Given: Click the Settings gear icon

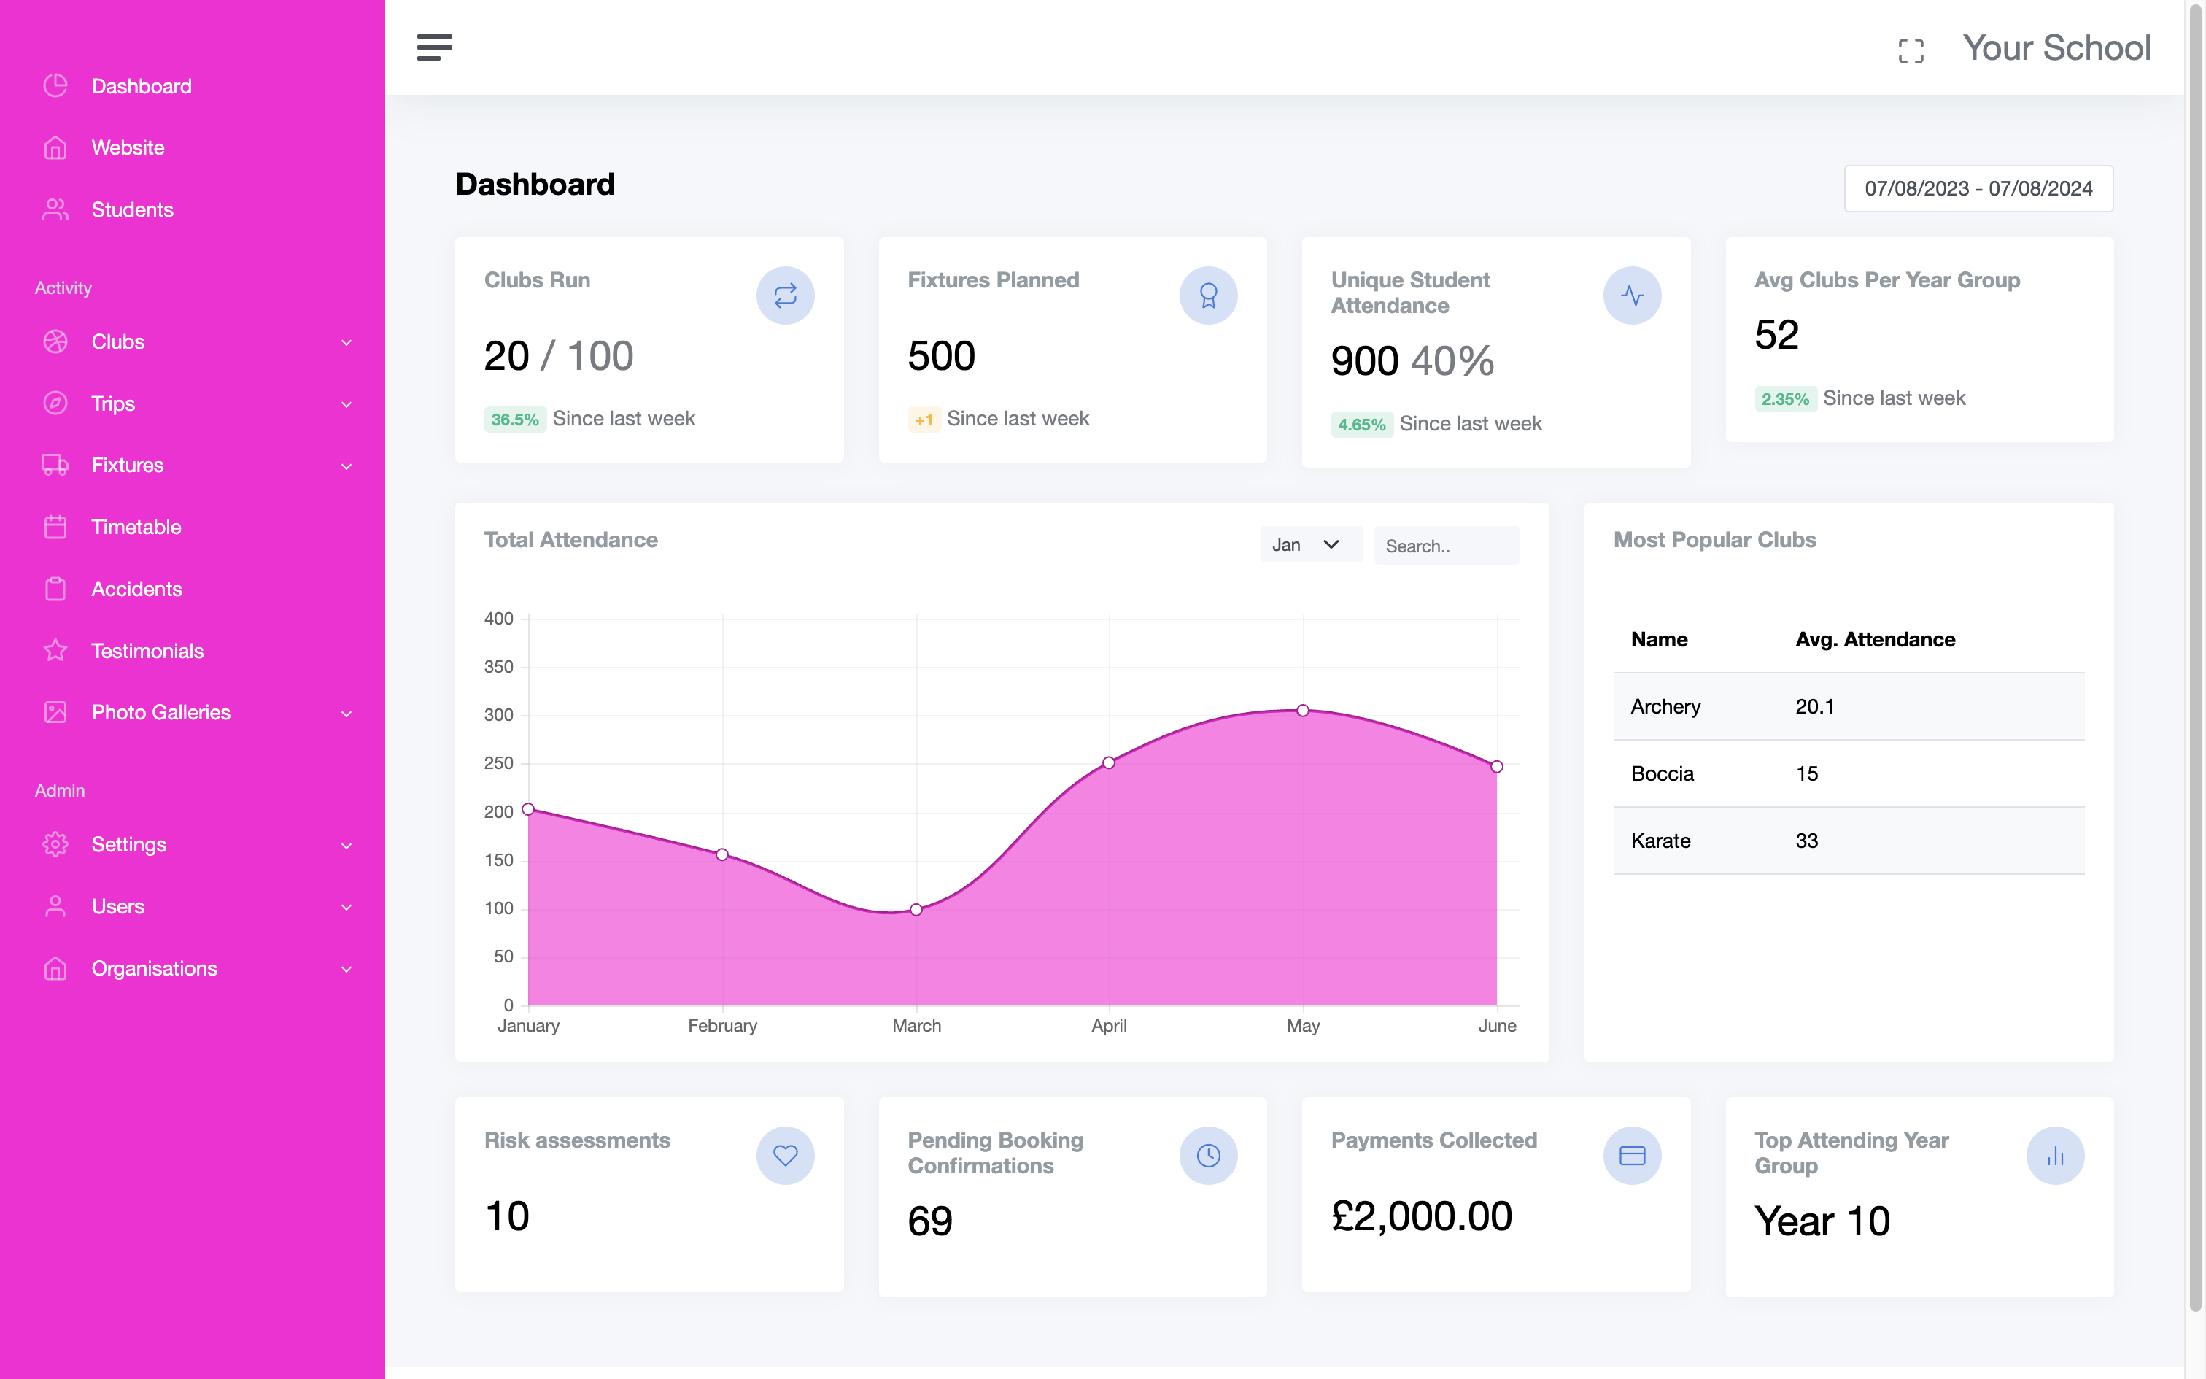Looking at the screenshot, I should (55, 845).
